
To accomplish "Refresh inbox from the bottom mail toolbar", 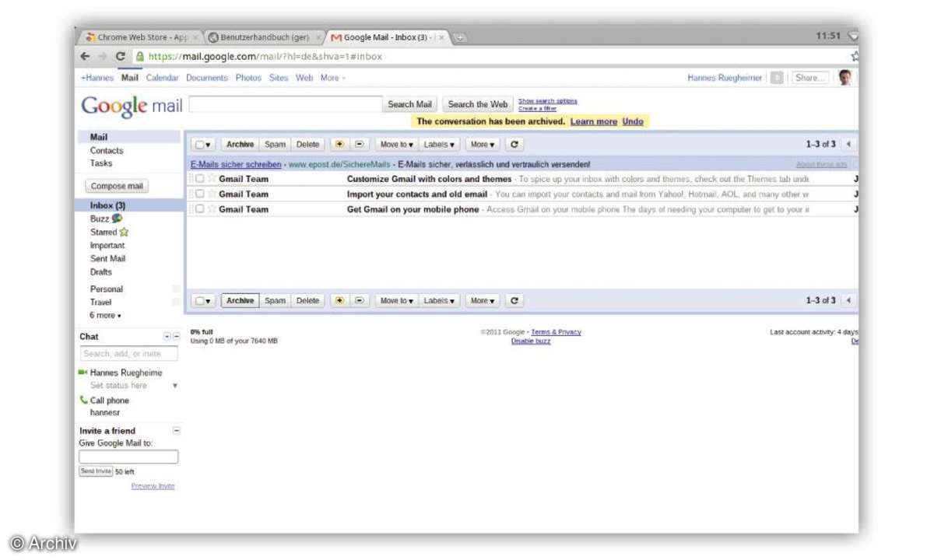I will [x=514, y=301].
